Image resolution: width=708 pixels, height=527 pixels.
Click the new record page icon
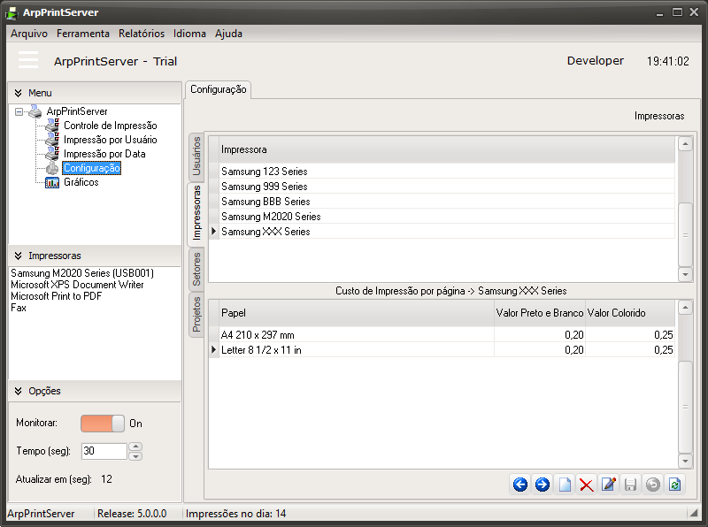coord(565,485)
